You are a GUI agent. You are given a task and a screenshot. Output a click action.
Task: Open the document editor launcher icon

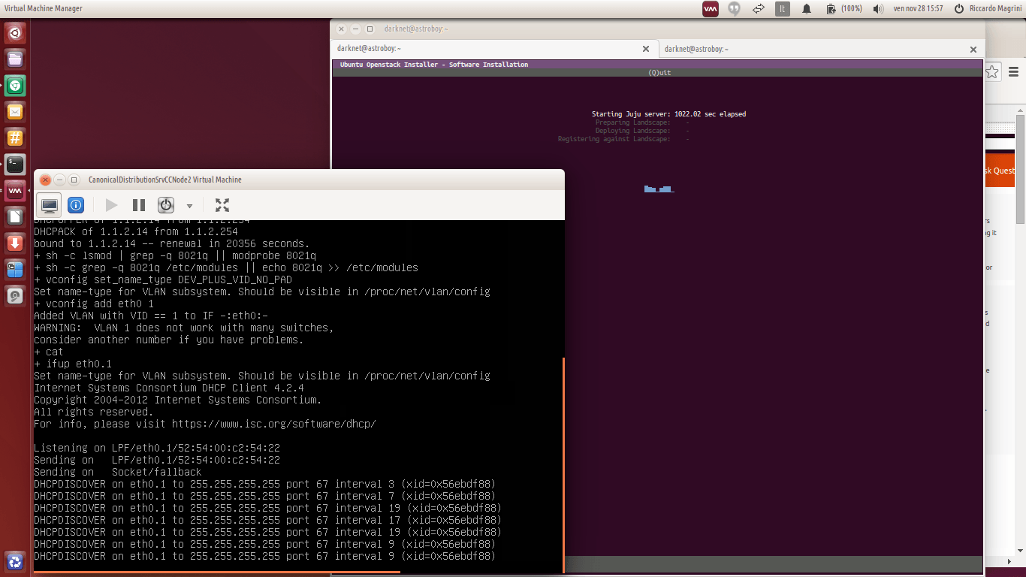(x=15, y=217)
